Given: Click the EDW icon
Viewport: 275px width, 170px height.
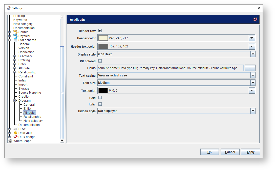Looking at the screenshot, I should click(15, 129).
